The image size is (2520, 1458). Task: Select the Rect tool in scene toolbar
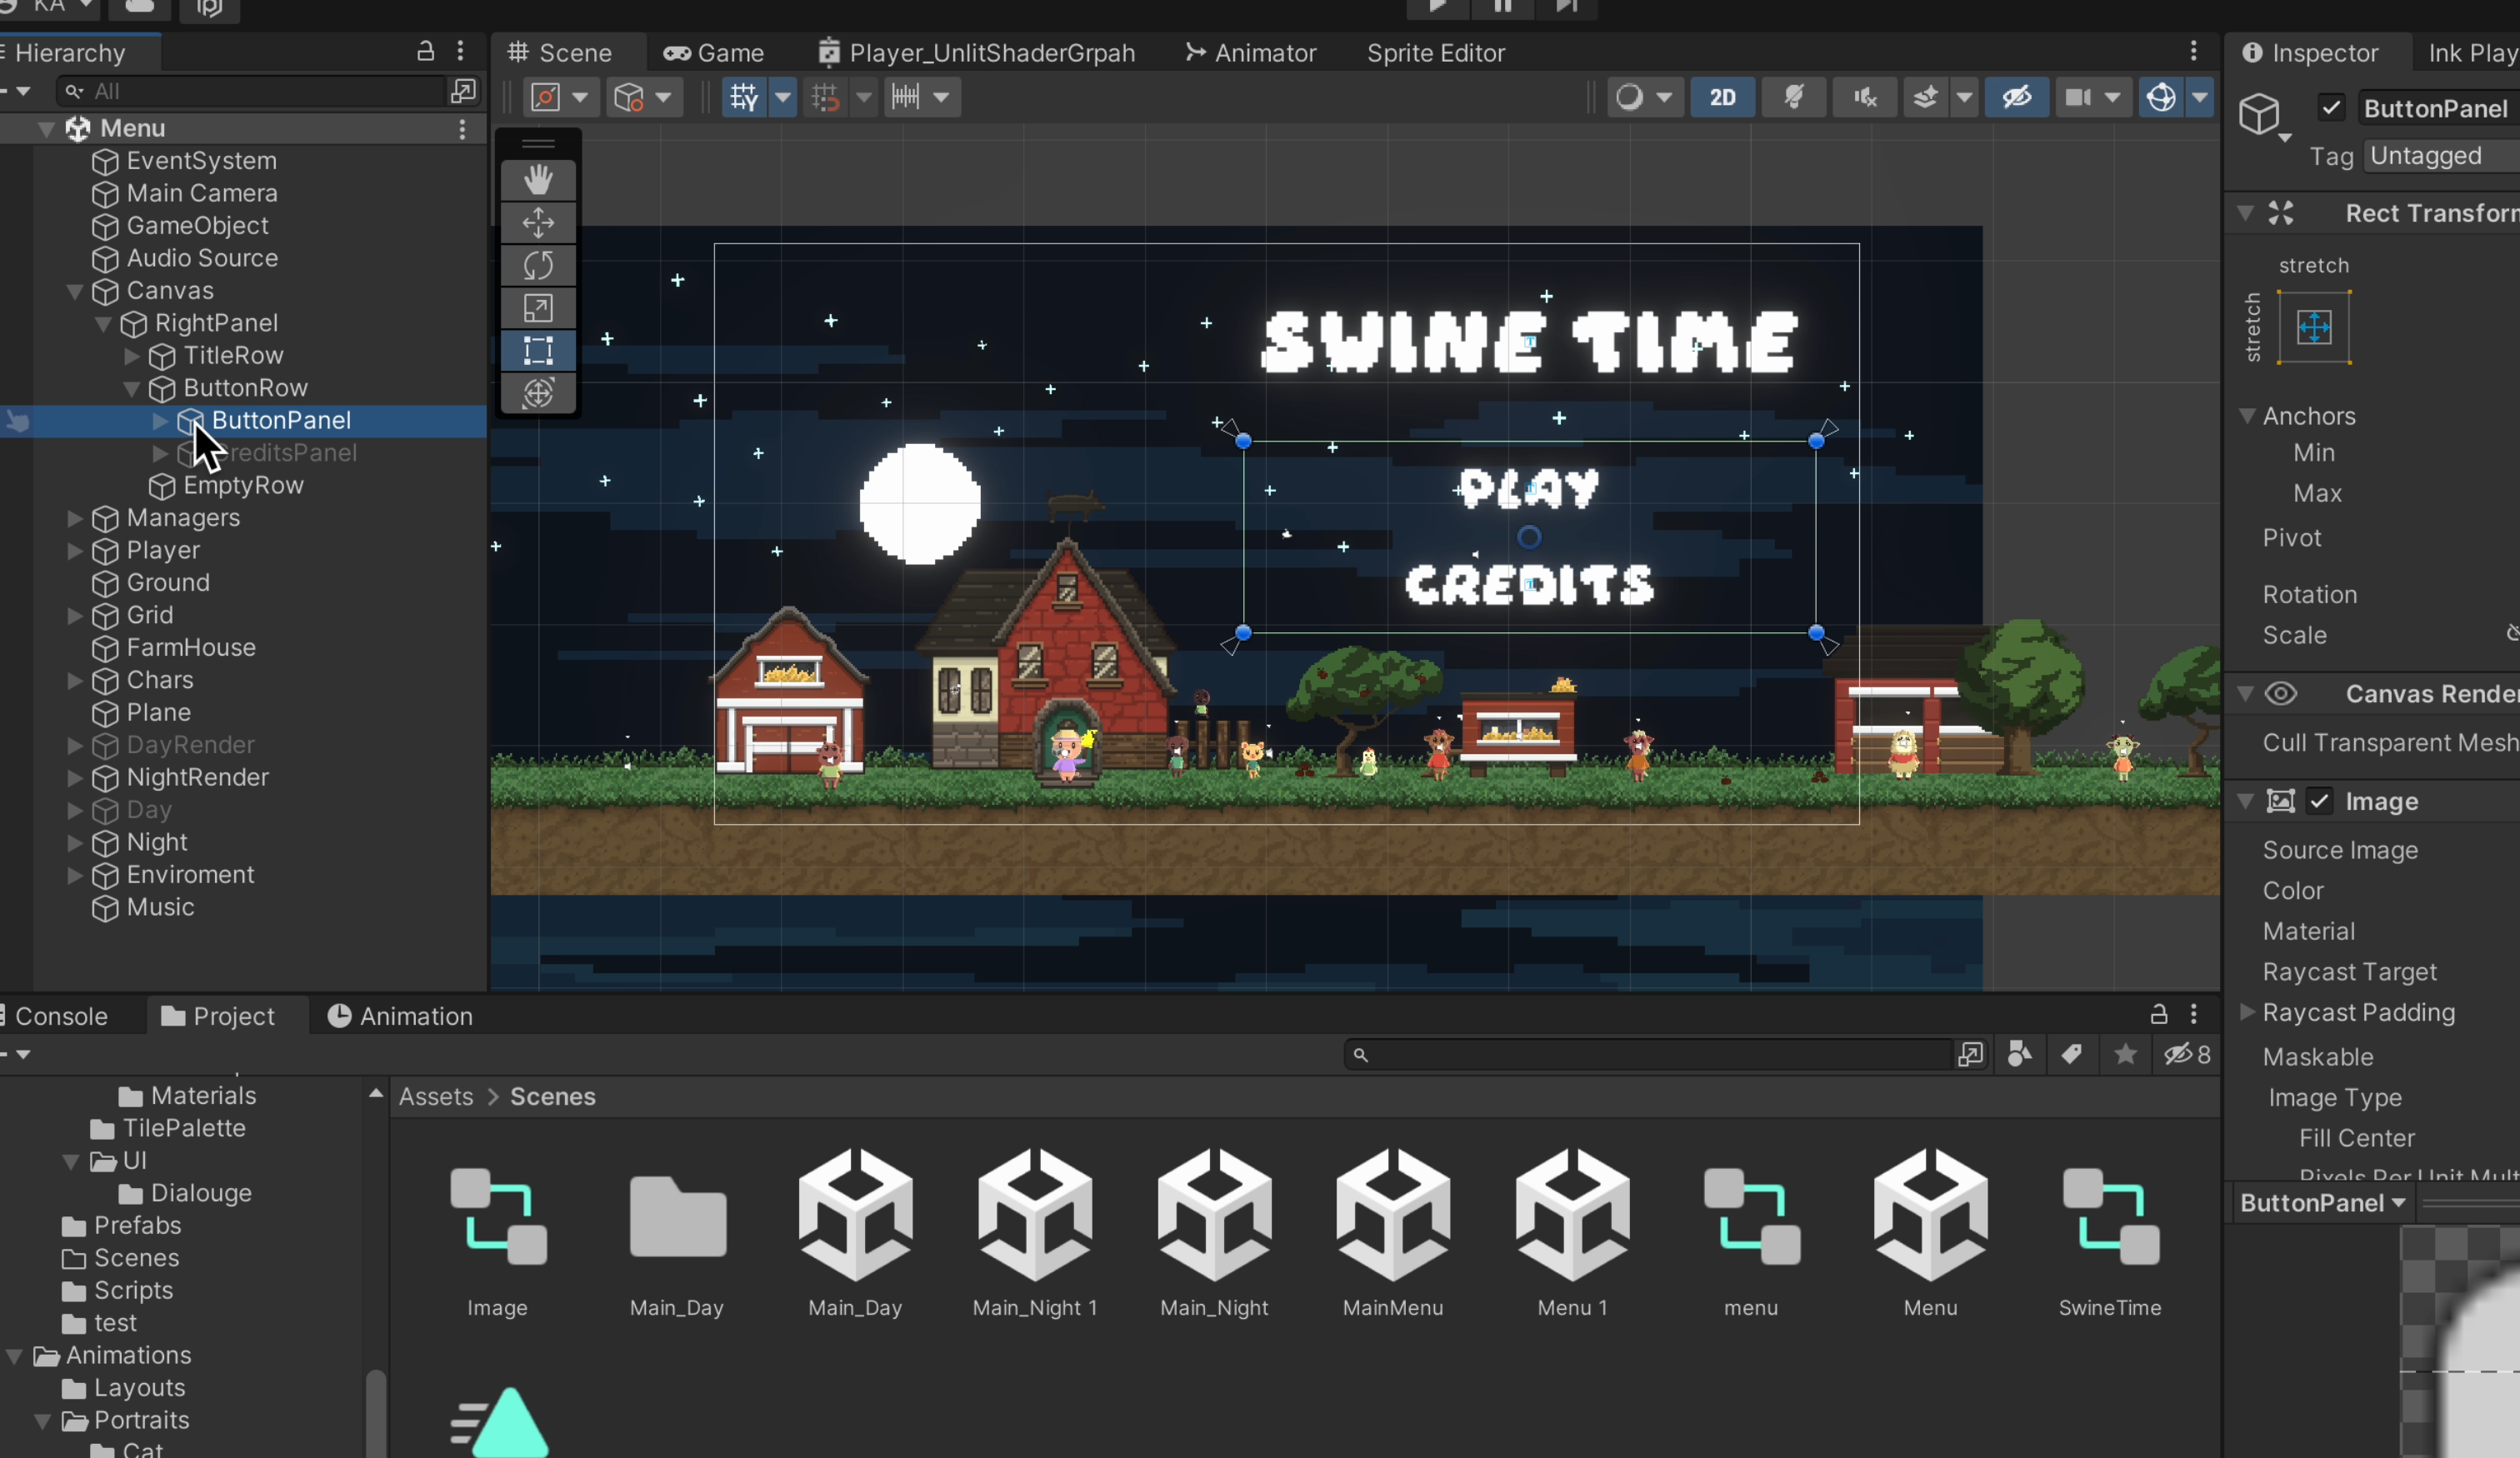point(538,350)
